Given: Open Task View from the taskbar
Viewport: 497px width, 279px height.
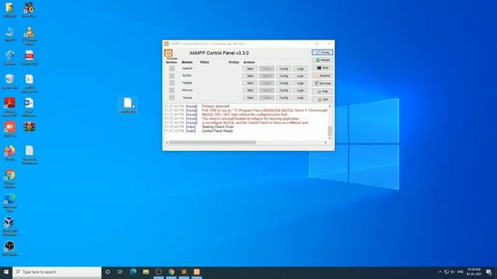Looking at the screenshot, I should (120, 272).
